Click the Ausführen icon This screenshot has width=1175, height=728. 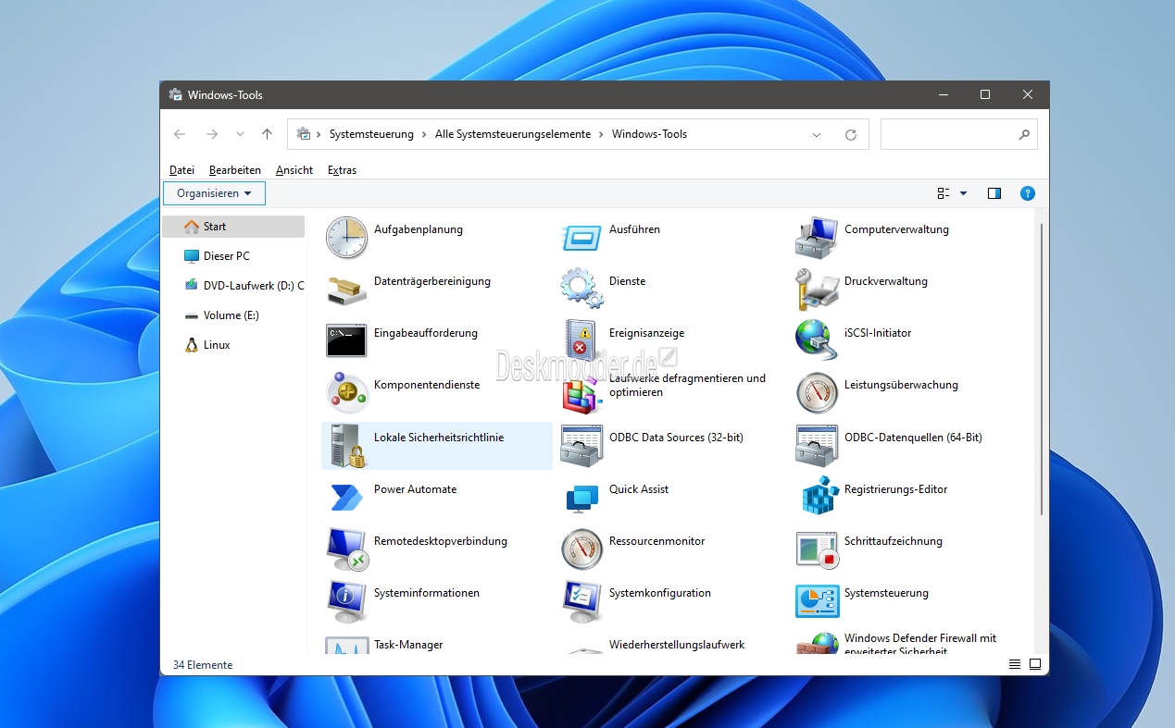pyautogui.click(x=581, y=238)
